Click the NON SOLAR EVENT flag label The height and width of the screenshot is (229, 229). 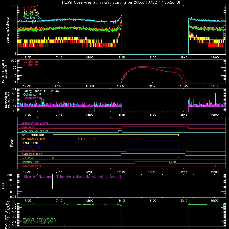(35, 131)
